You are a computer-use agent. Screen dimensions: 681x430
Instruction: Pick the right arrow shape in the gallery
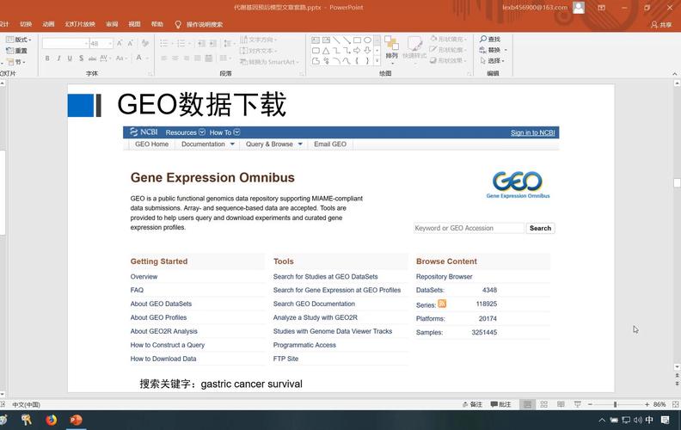[357, 51]
